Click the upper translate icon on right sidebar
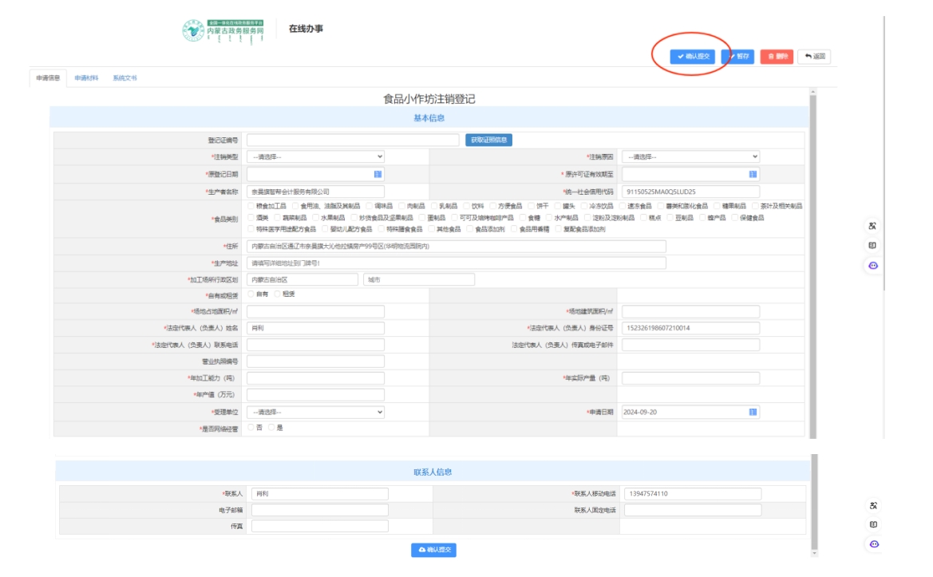933x577 pixels. coord(873,226)
